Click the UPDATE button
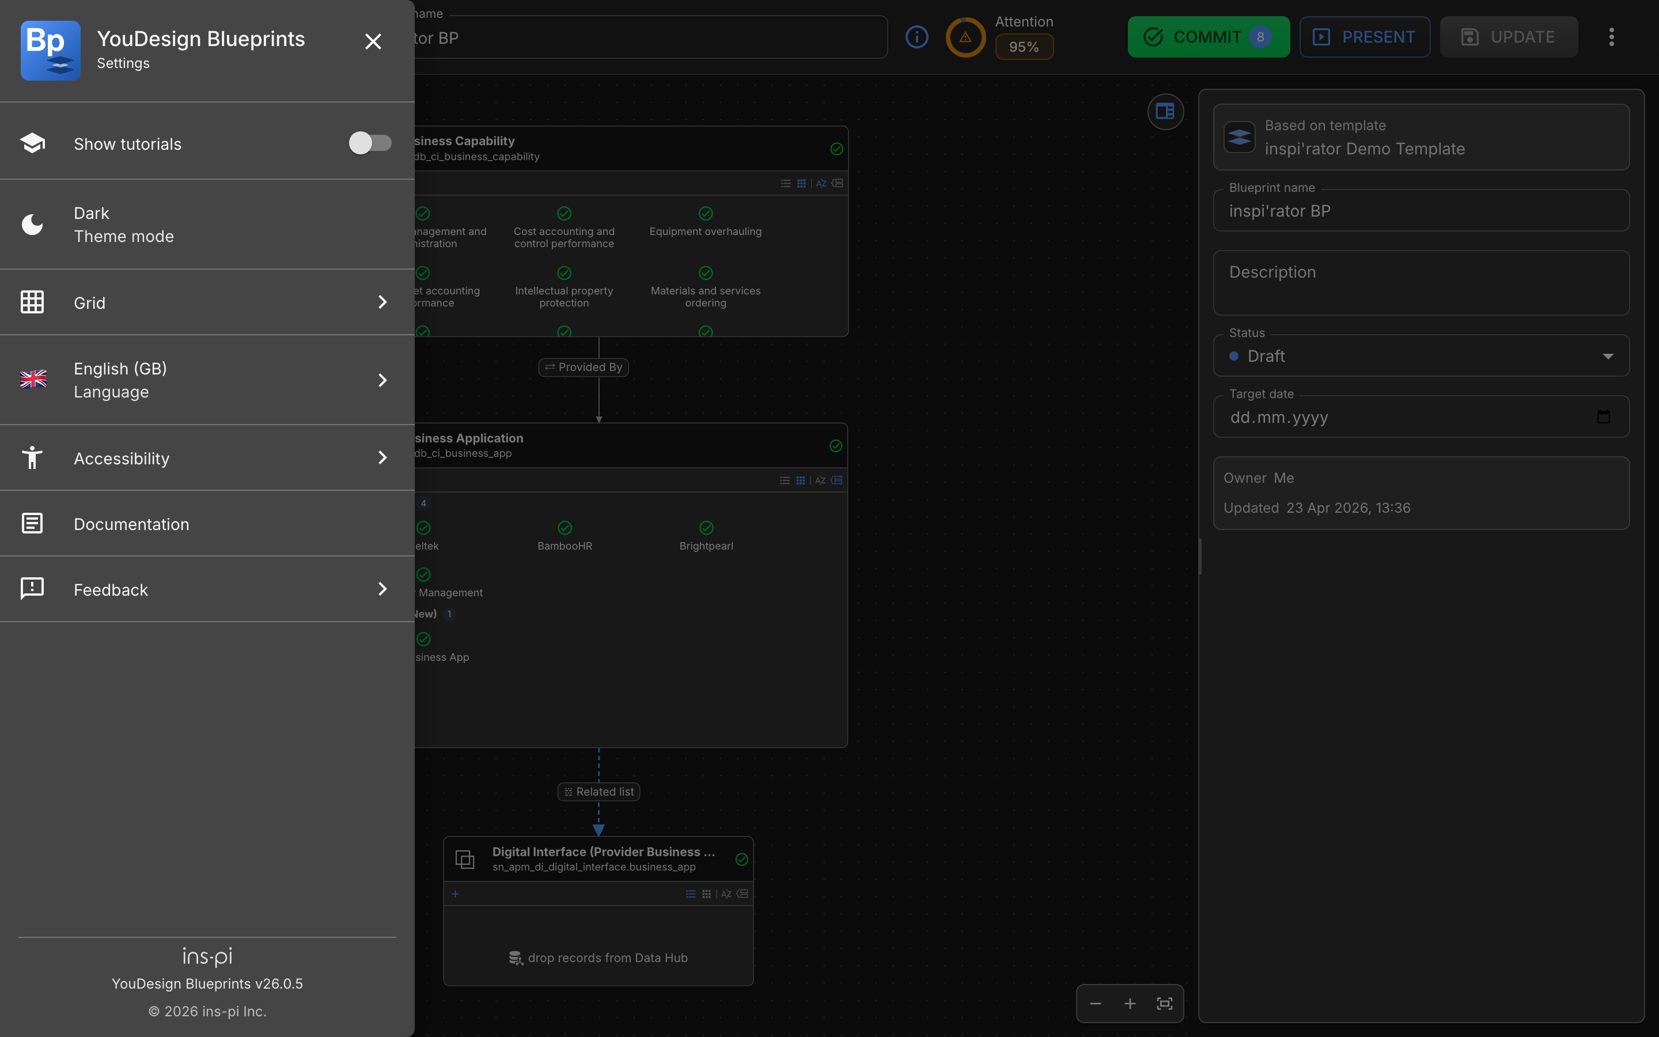This screenshot has width=1659, height=1037. [1509, 37]
